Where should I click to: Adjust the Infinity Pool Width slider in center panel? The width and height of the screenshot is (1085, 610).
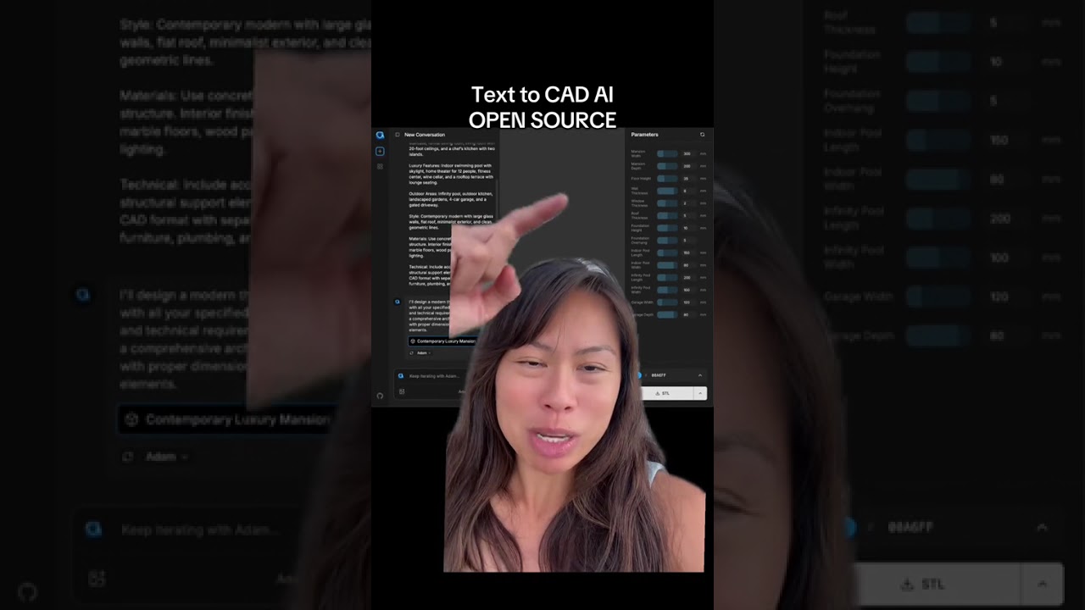[667, 290]
